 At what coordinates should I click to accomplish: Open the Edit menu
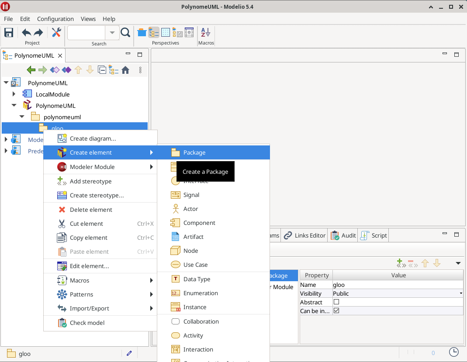pyautogui.click(x=25, y=19)
